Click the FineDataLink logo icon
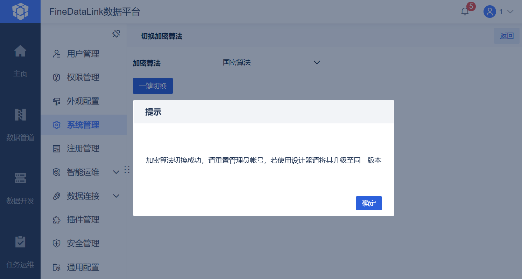This screenshot has height=279, width=522. 20,11
